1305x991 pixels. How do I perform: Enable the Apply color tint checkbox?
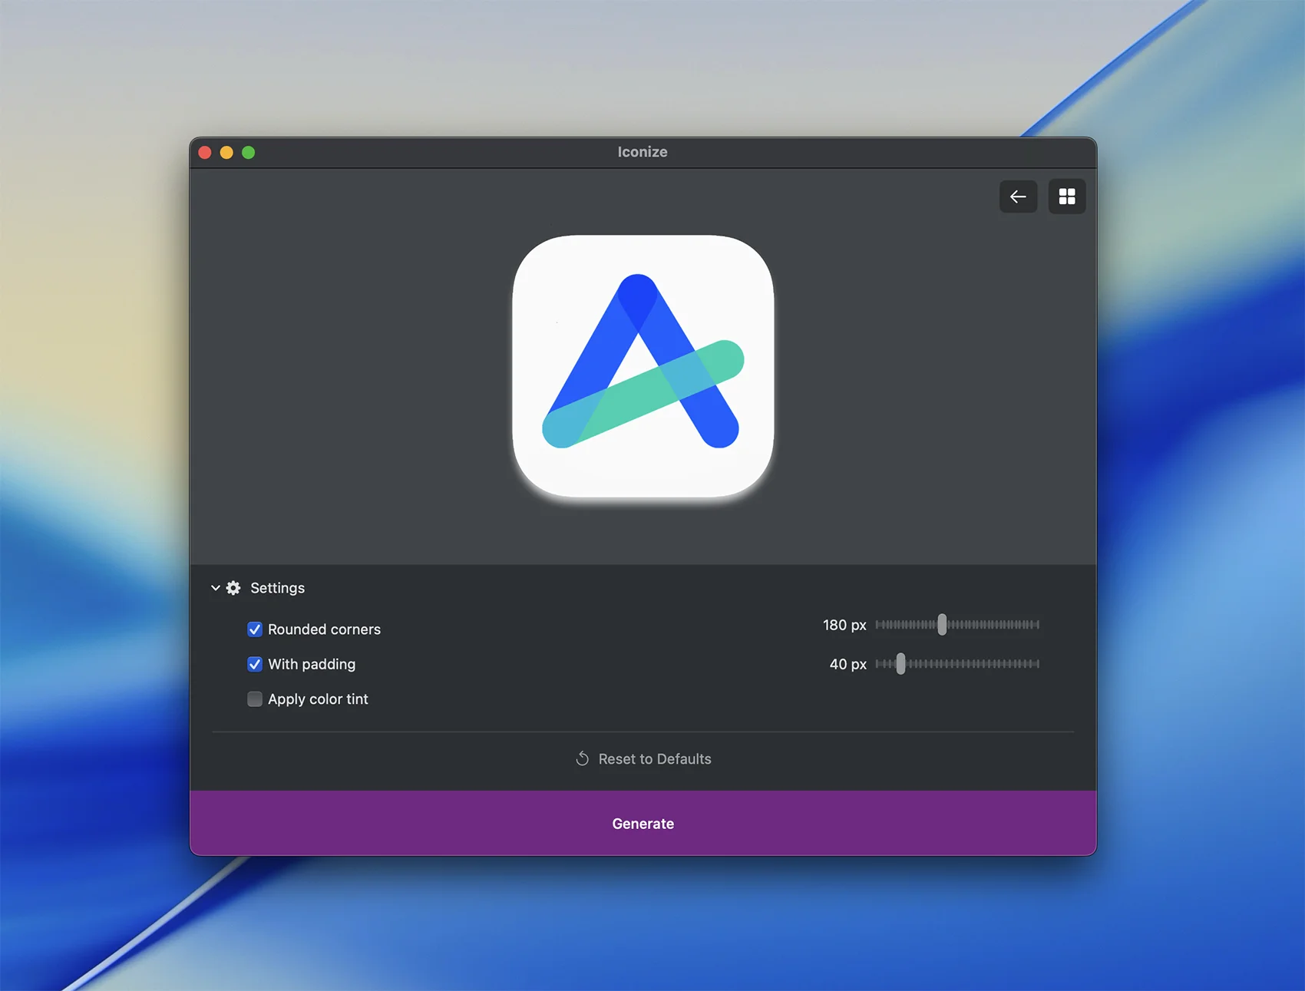pyautogui.click(x=255, y=699)
